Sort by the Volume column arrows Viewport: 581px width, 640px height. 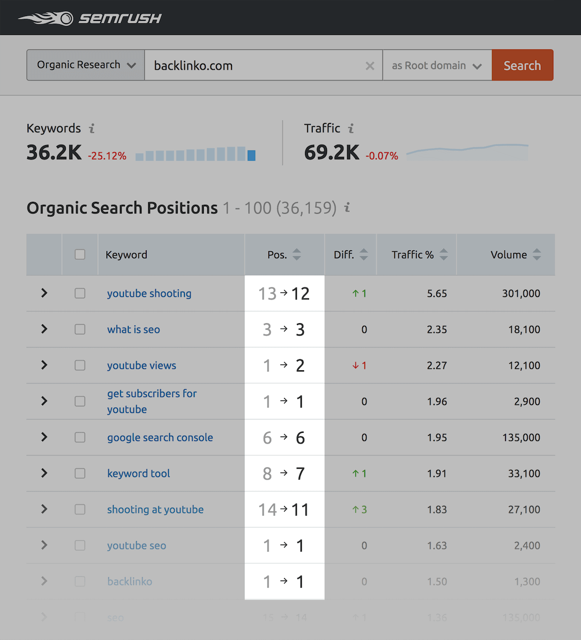tap(536, 254)
